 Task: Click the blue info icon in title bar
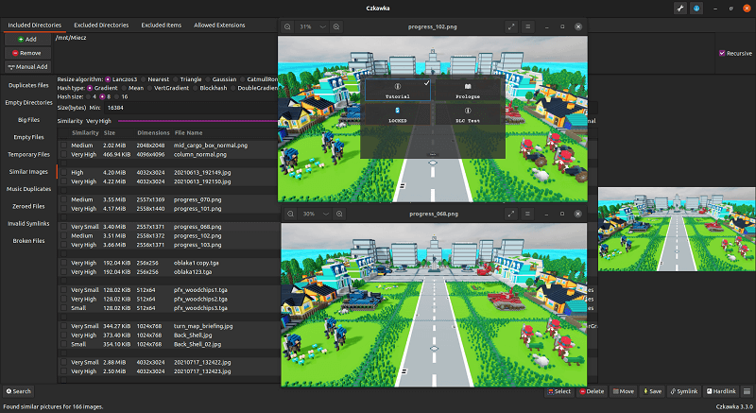696,8
